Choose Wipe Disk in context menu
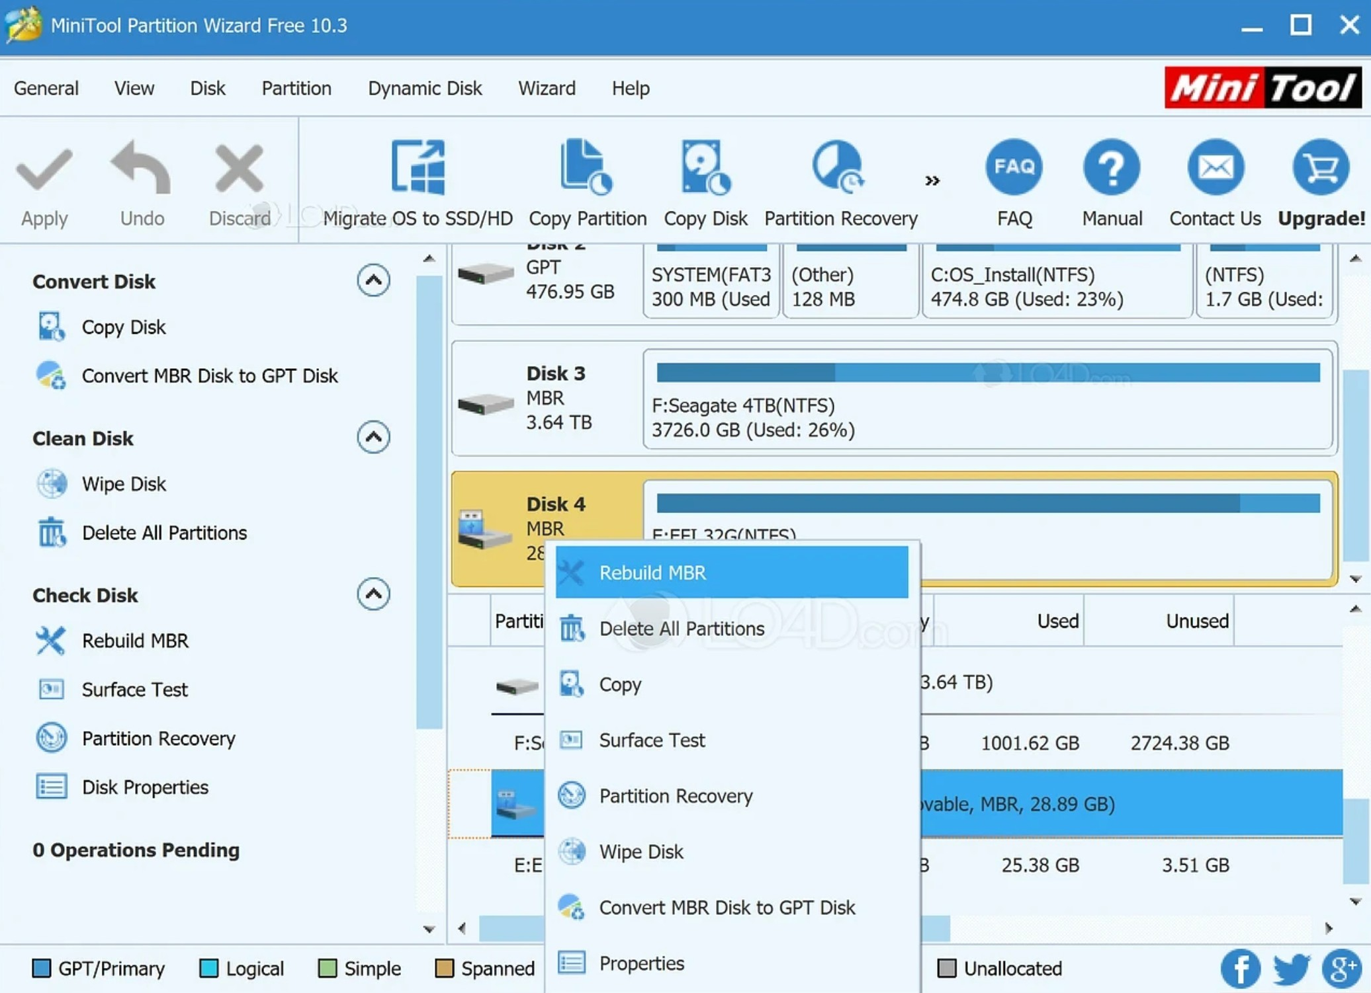This screenshot has width=1371, height=993. point(732,852)
